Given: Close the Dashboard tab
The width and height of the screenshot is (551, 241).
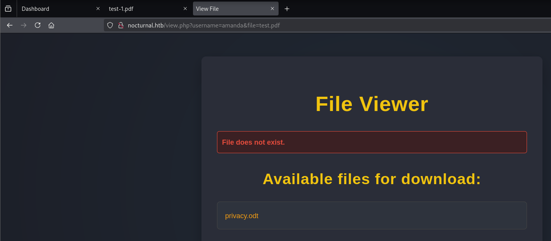Looking at the screenshot, I should pos(98,9).
